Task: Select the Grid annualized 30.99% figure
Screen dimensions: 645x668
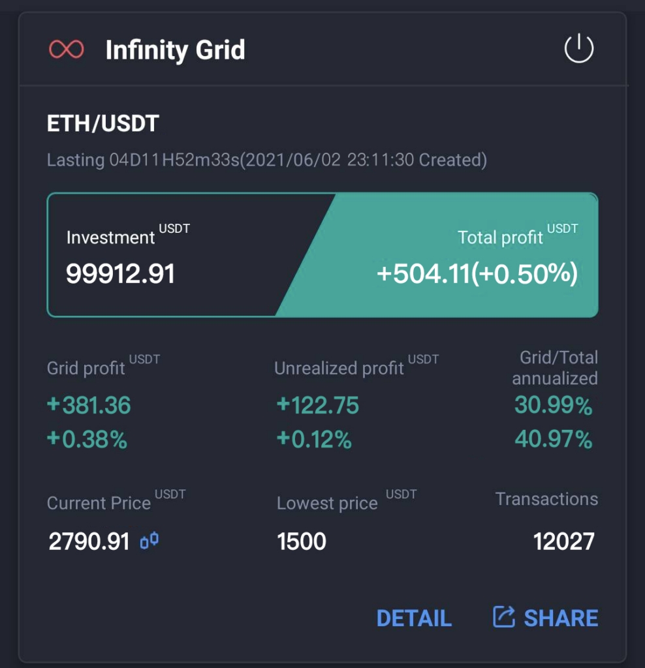Action: click(x=553, y=406)
